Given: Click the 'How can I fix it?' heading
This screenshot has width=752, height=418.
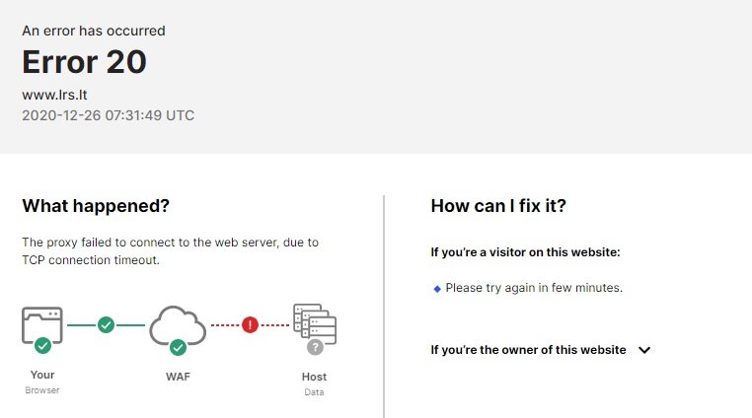Looking at the screenshot, I should coord(498,206).
